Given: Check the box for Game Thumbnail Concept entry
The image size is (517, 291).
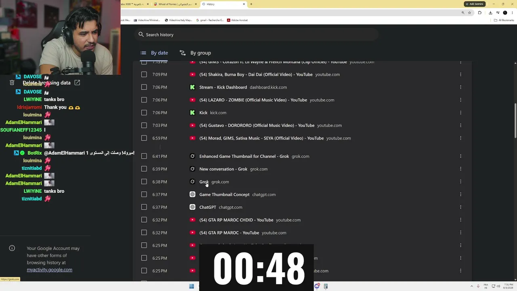Looking at the screenshot, I should [144, 194].
